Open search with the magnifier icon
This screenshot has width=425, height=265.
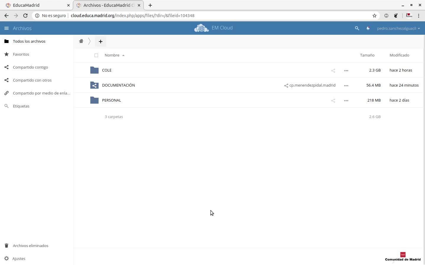[357, 28]
